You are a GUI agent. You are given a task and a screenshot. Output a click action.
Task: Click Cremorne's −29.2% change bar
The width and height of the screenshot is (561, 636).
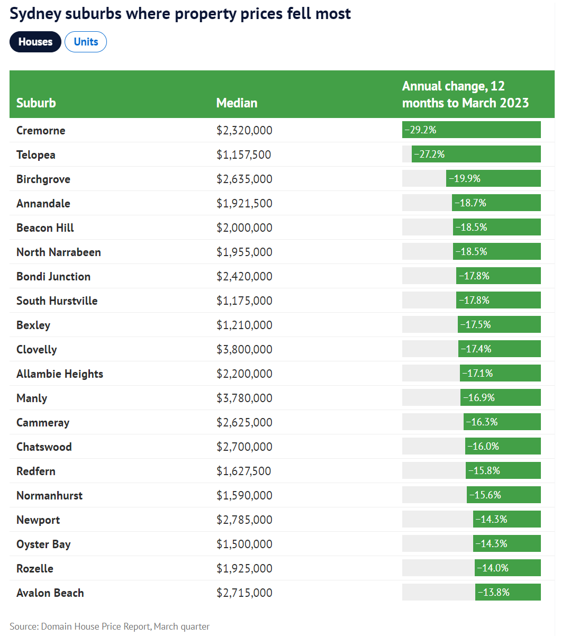tap(472, 130)
